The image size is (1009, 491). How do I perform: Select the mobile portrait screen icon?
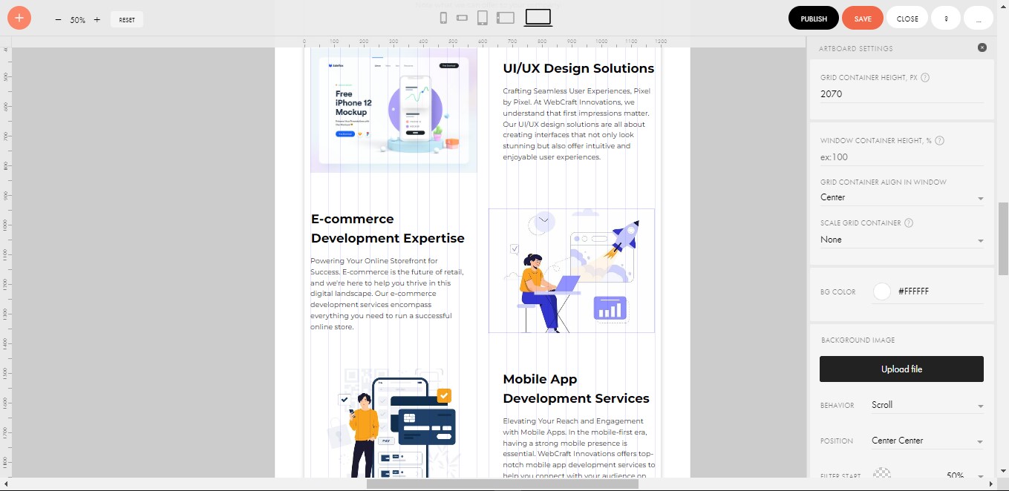pos(443,18)
